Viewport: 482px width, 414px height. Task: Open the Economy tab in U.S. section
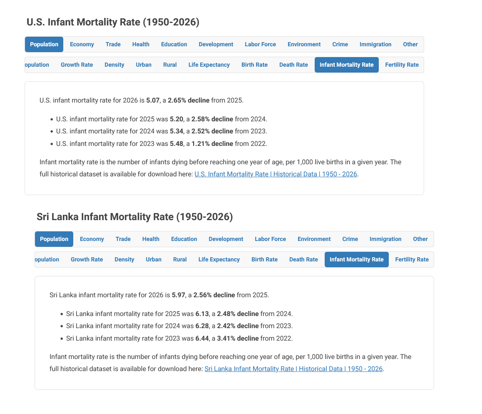pos(82,44)
